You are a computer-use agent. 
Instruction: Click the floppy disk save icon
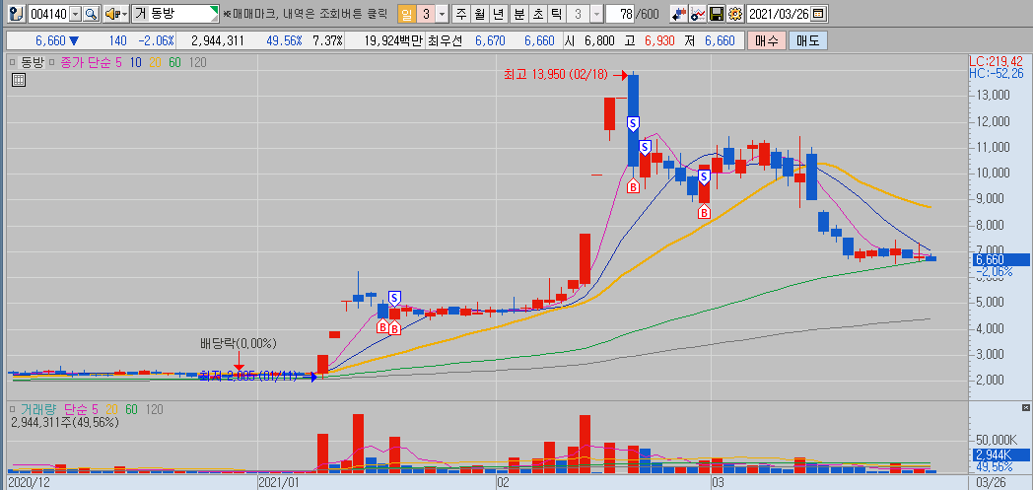(x=717, y=13)
